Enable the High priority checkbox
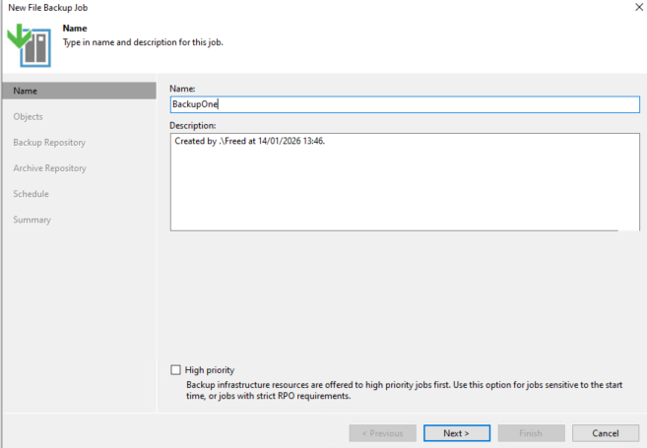Viewport: 647px width, 448px height. [x=176, y=369]
